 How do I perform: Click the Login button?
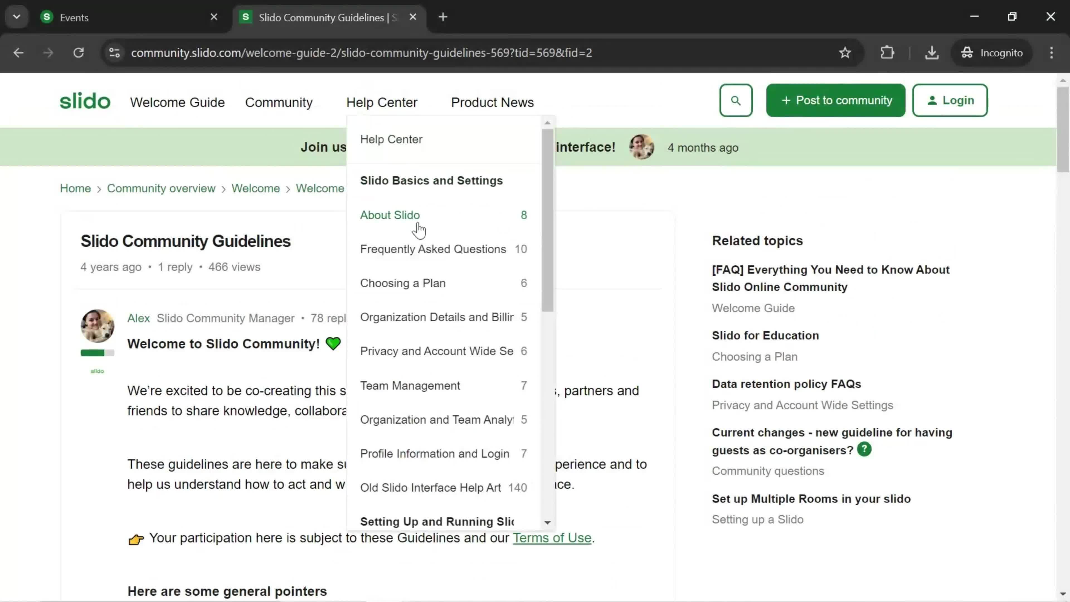click(952, 101)
